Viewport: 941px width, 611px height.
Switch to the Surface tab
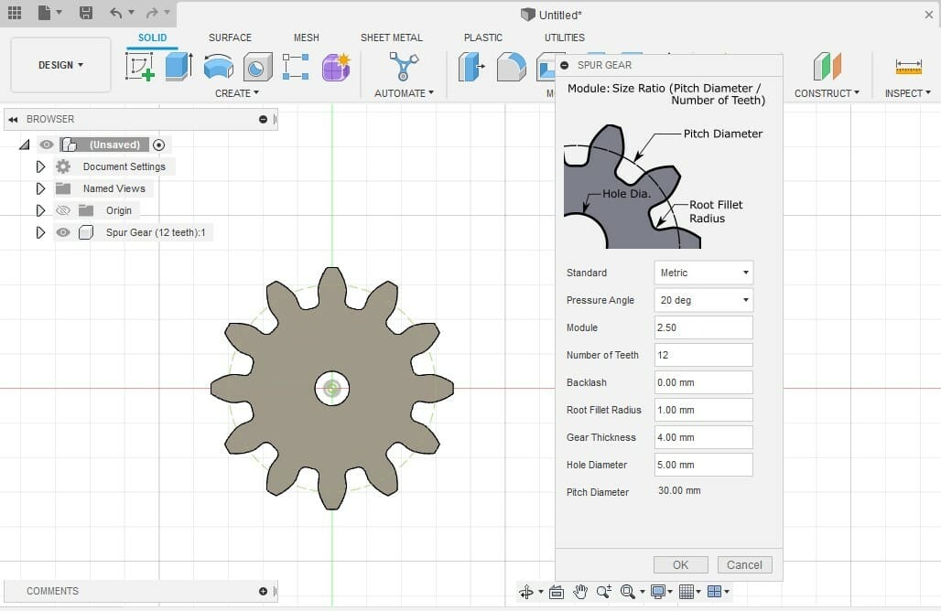click(x=230, y=38)
